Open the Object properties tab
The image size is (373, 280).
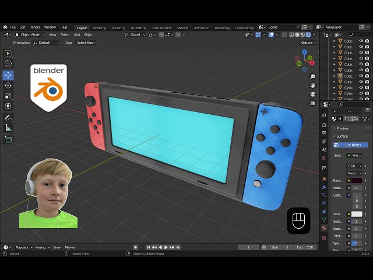(x=324, y=179)
